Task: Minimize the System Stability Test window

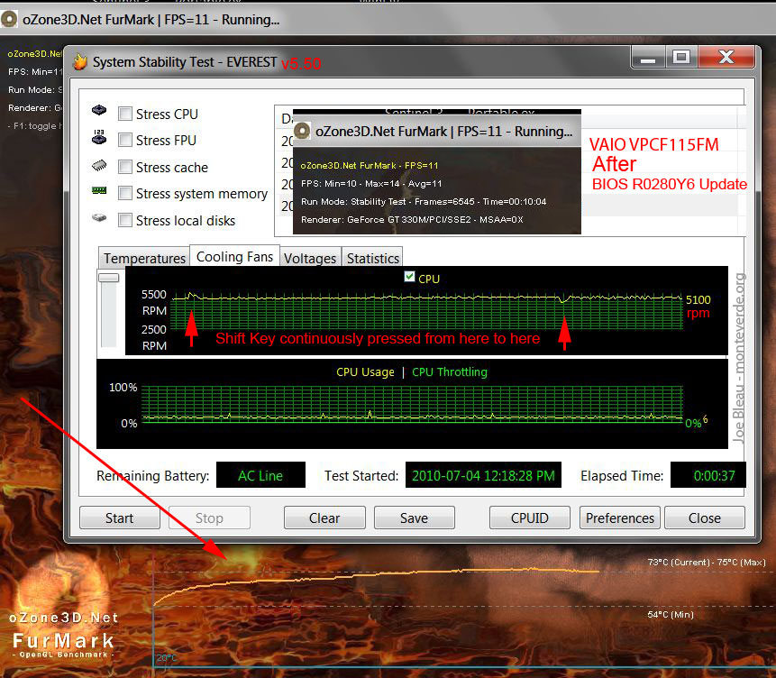Action: 648,58
